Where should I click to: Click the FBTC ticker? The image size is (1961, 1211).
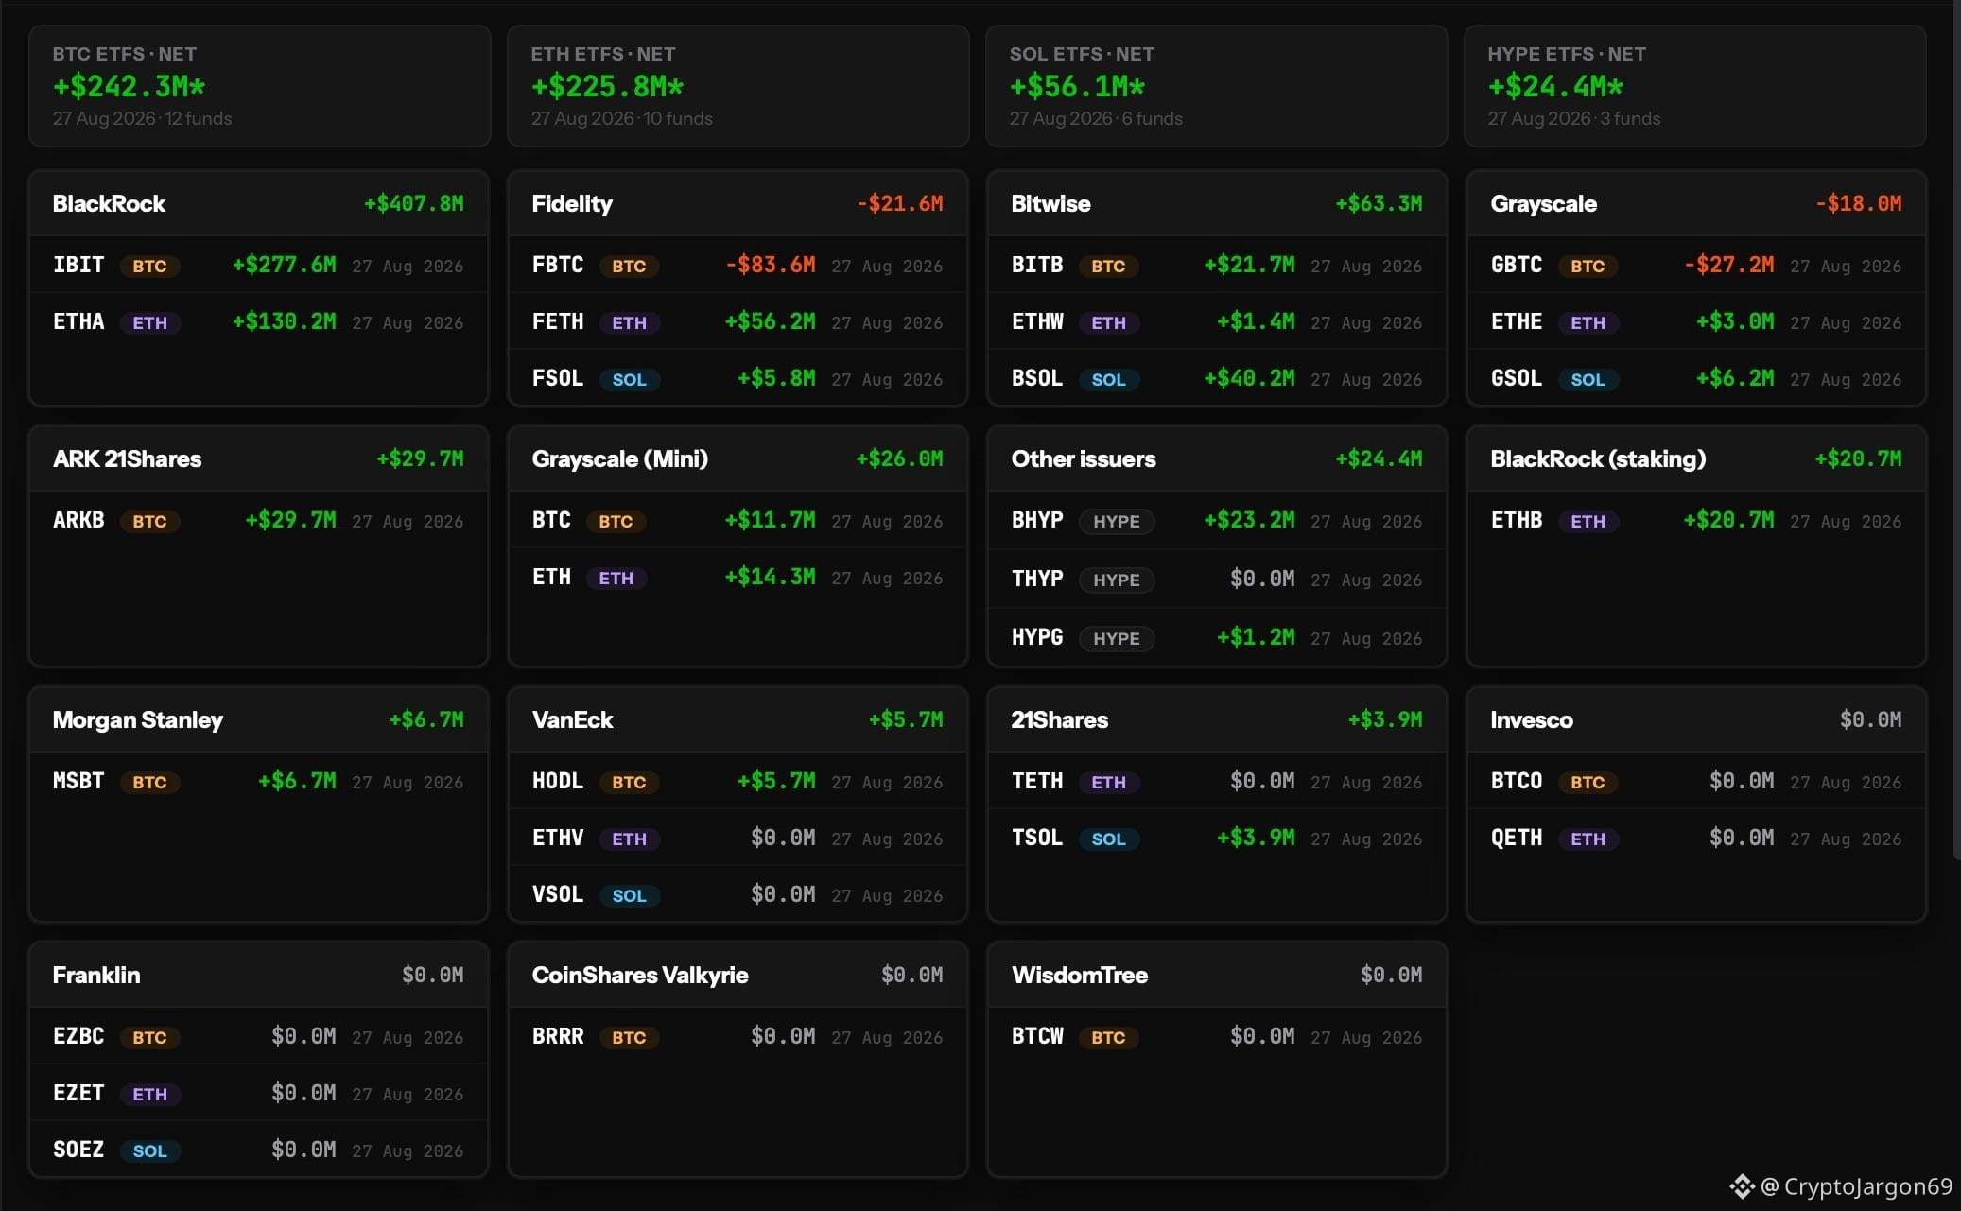pyautogui.click(x=558, y=265)
